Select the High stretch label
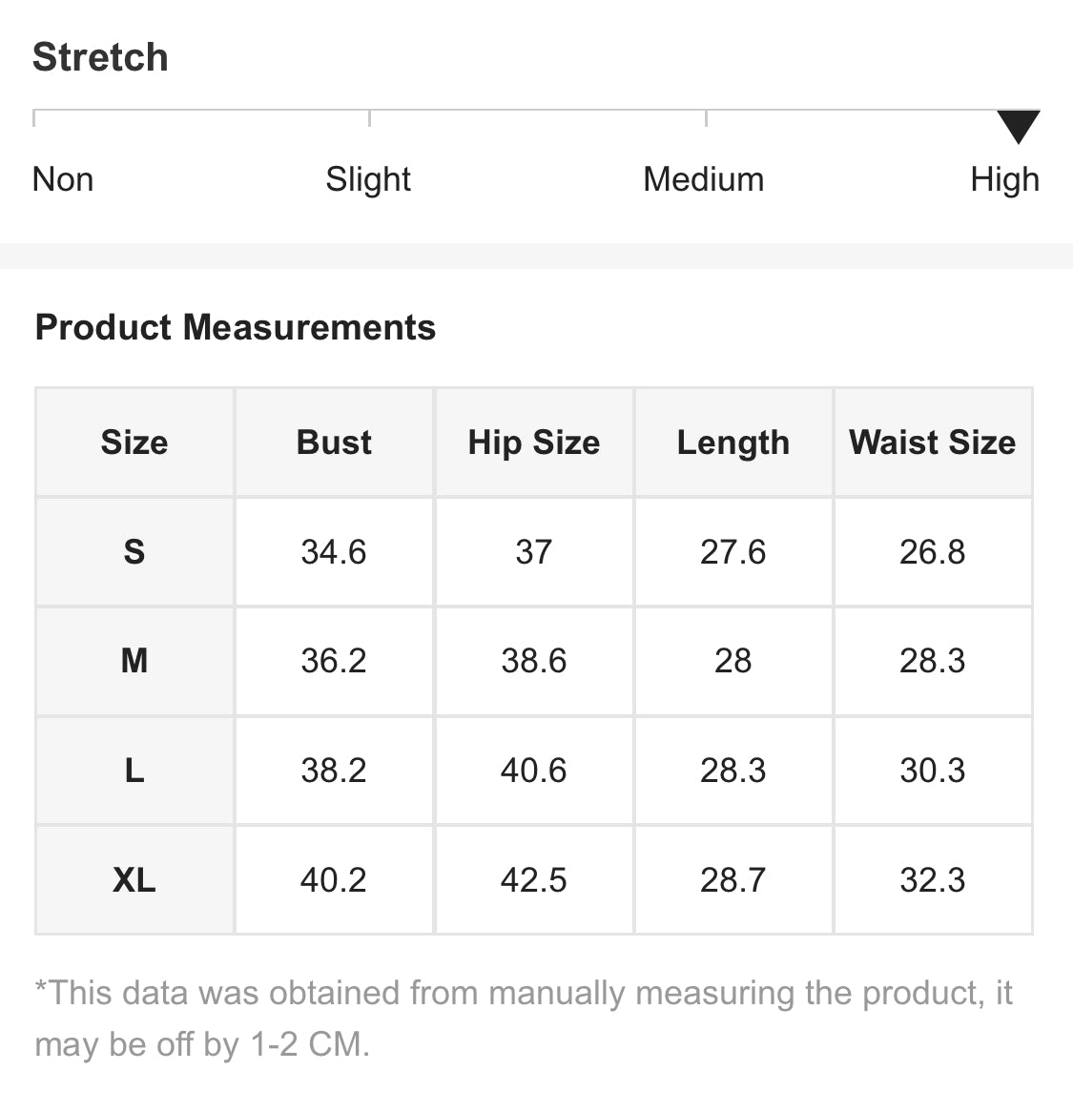Viewport: 1073px width, 1112px height. click(x=1005, y=180)
